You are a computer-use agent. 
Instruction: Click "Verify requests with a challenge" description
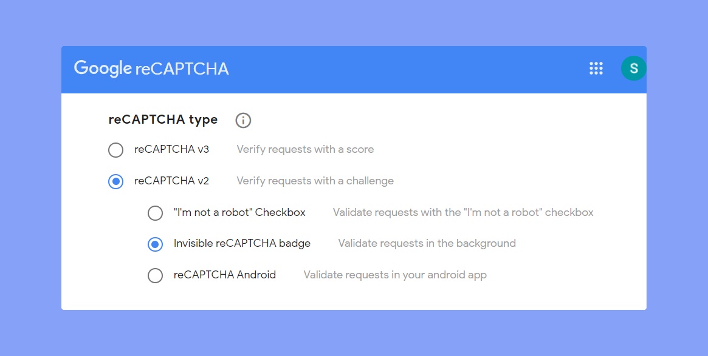click(315, 181)
